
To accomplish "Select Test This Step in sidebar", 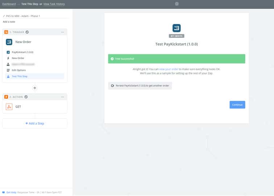I will coord(20,76).
